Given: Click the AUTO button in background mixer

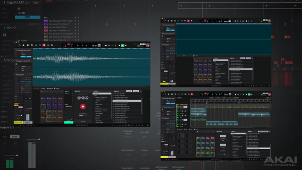Looking at the screenshot, I should pyautogui.click(x=15, y=136).
